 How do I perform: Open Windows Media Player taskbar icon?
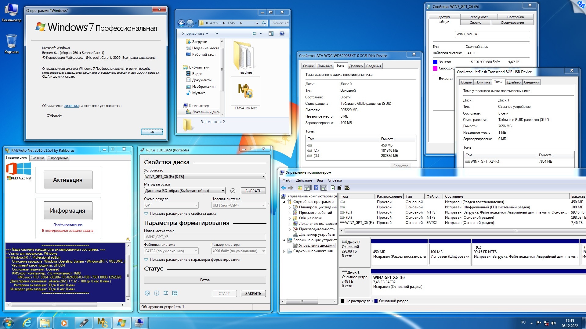pos(64,323)
